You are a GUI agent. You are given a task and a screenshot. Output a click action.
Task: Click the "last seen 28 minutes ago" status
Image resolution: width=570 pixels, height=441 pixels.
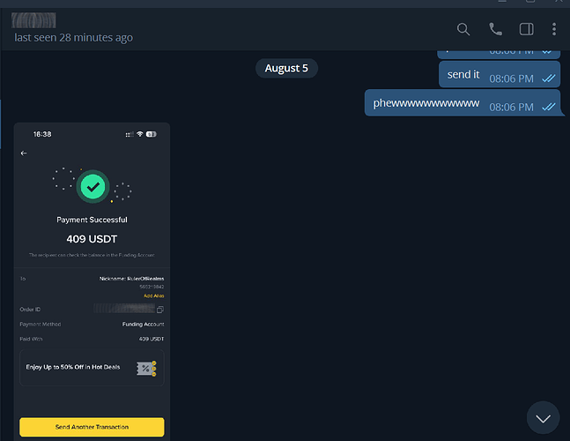[x=73, y=37]
